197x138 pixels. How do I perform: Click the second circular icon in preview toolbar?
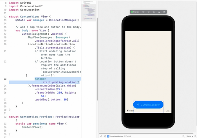pos(149,12)
